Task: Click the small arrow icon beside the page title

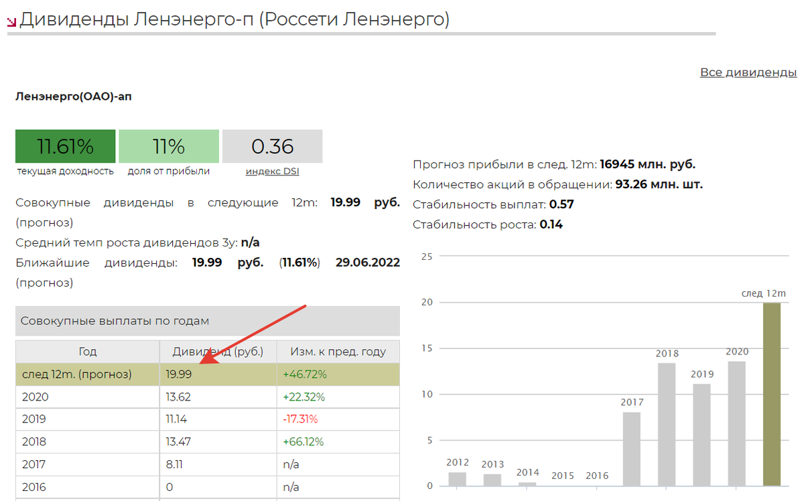Action: click(11, 22)
